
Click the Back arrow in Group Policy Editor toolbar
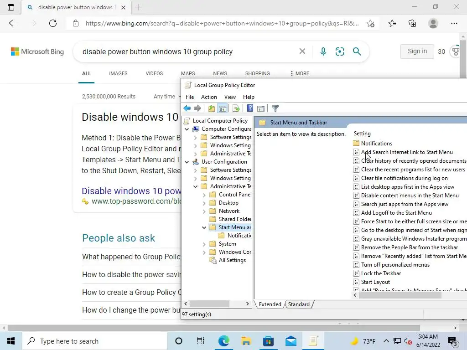(x=187, y=108)
